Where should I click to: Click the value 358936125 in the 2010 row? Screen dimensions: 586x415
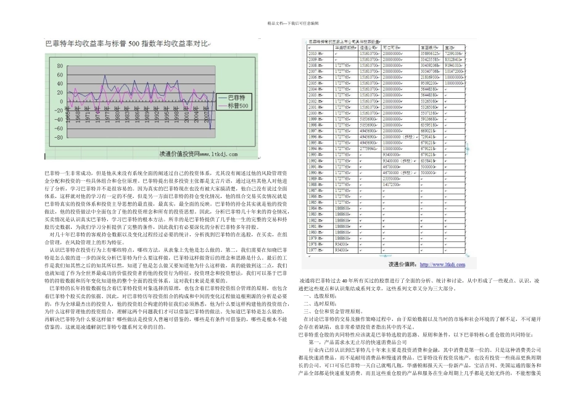click(x=429, y=54)
